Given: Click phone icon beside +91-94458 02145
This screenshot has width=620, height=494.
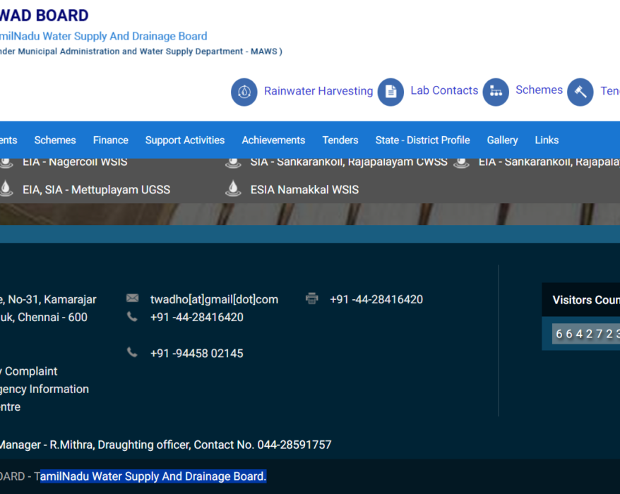Looking at the screenshot, I should (132, 352).
